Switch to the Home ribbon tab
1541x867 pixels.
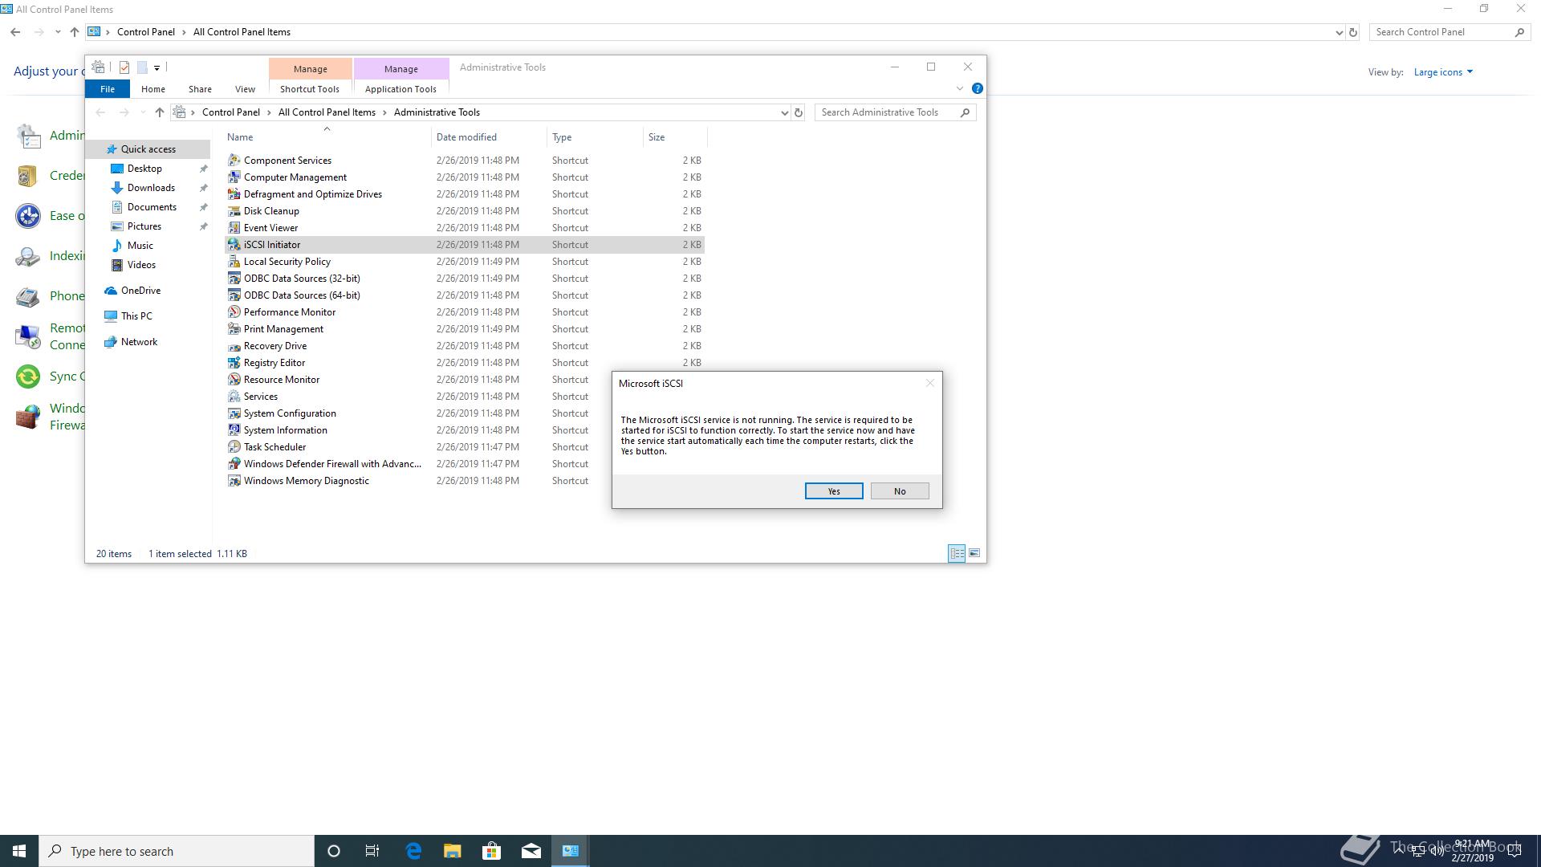[152, 89]
